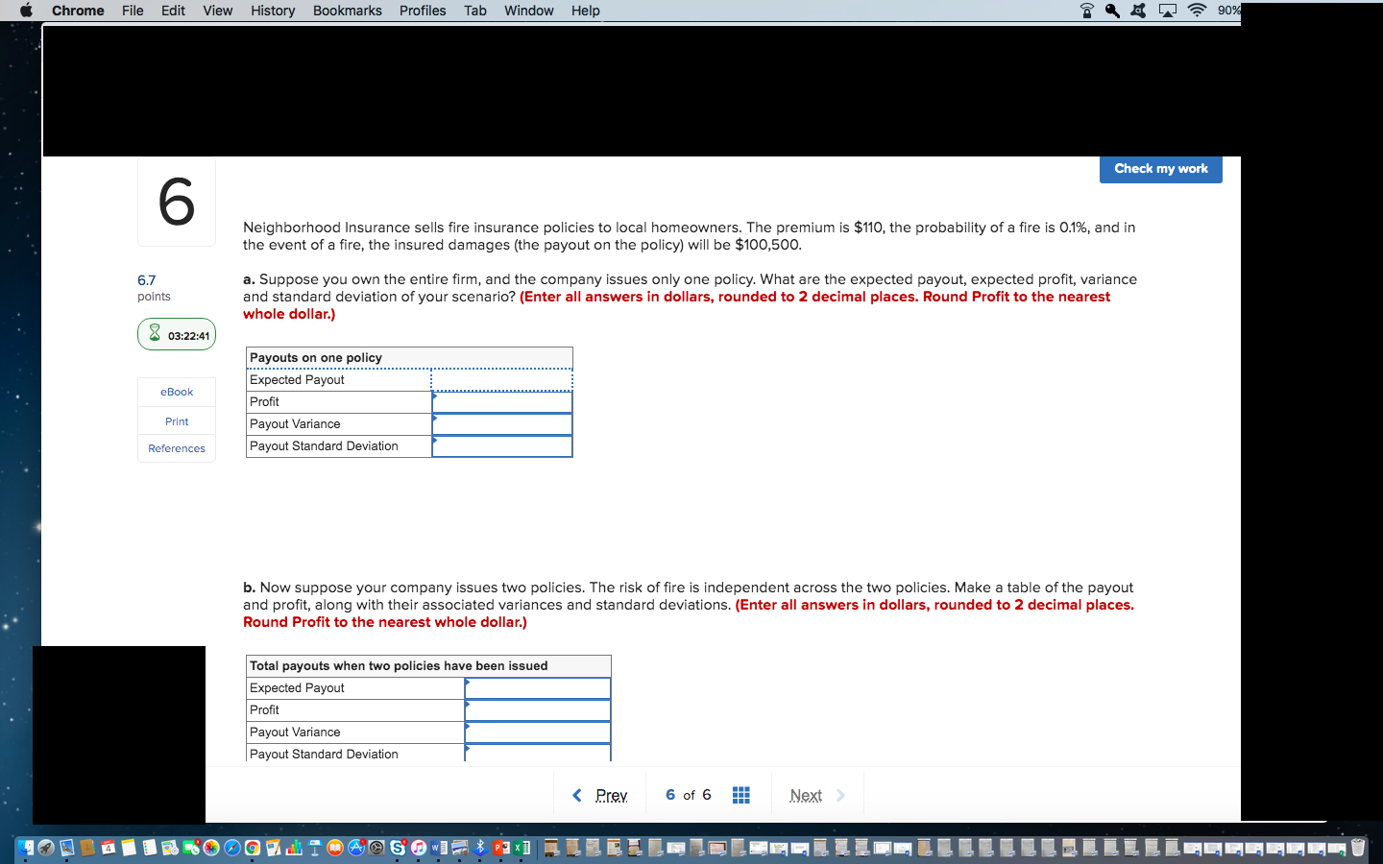This screenshot has height=864, width=1383.
Task: Click the question navigator grid icon
Action: 740,794
